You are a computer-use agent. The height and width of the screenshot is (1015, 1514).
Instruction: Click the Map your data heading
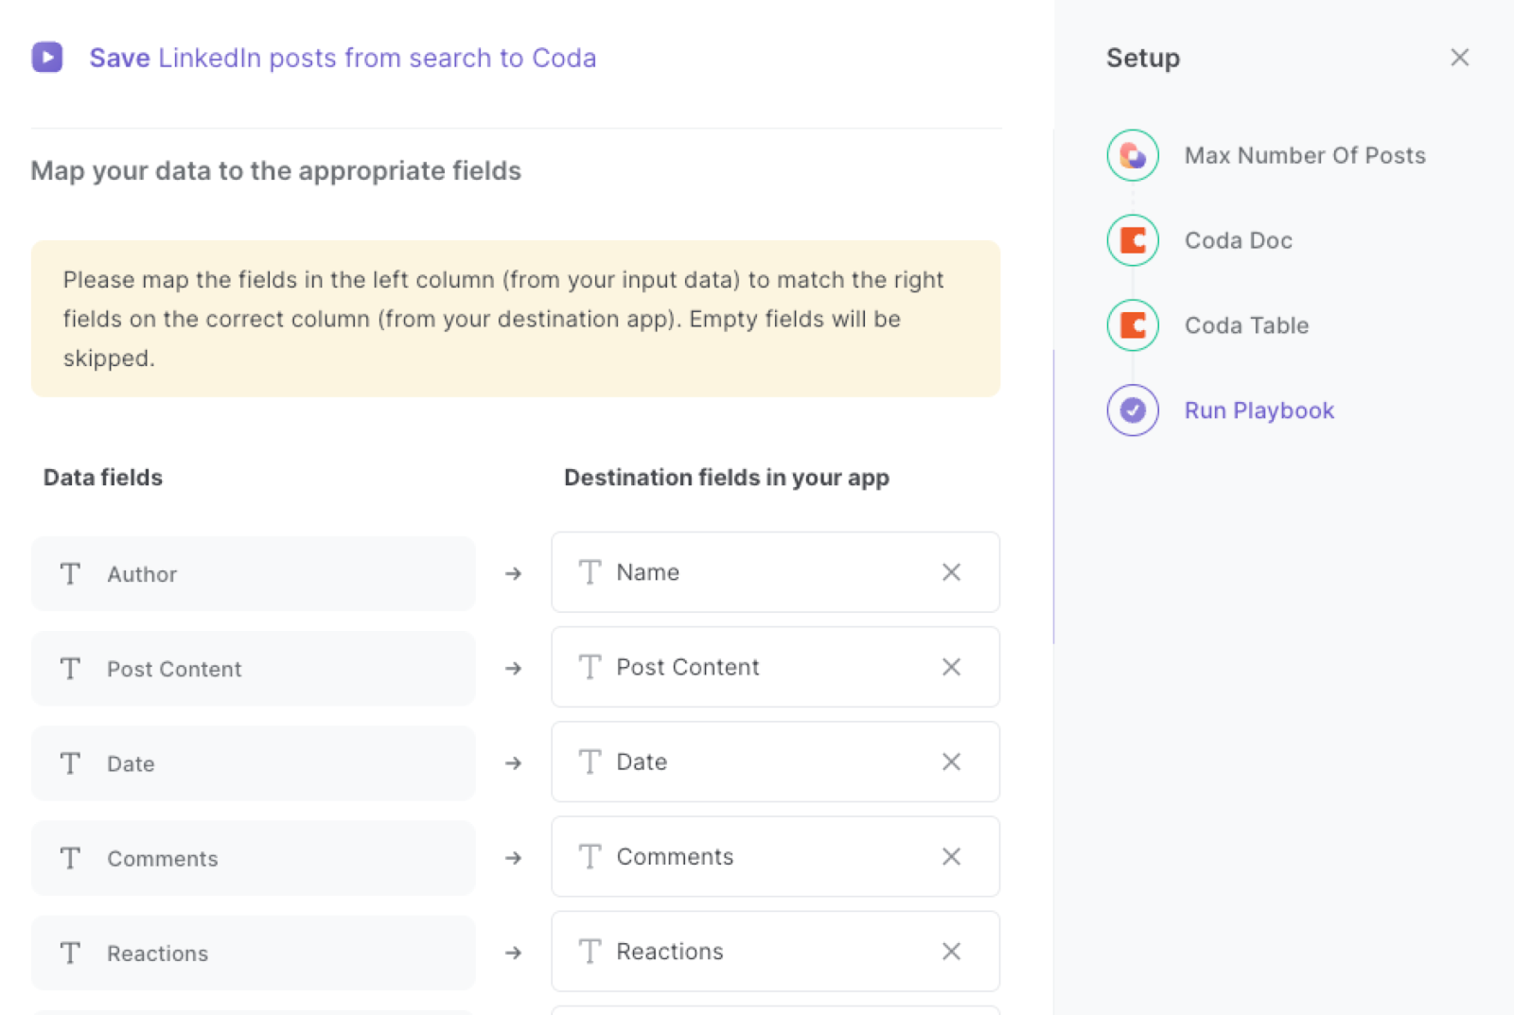[276, 170]
